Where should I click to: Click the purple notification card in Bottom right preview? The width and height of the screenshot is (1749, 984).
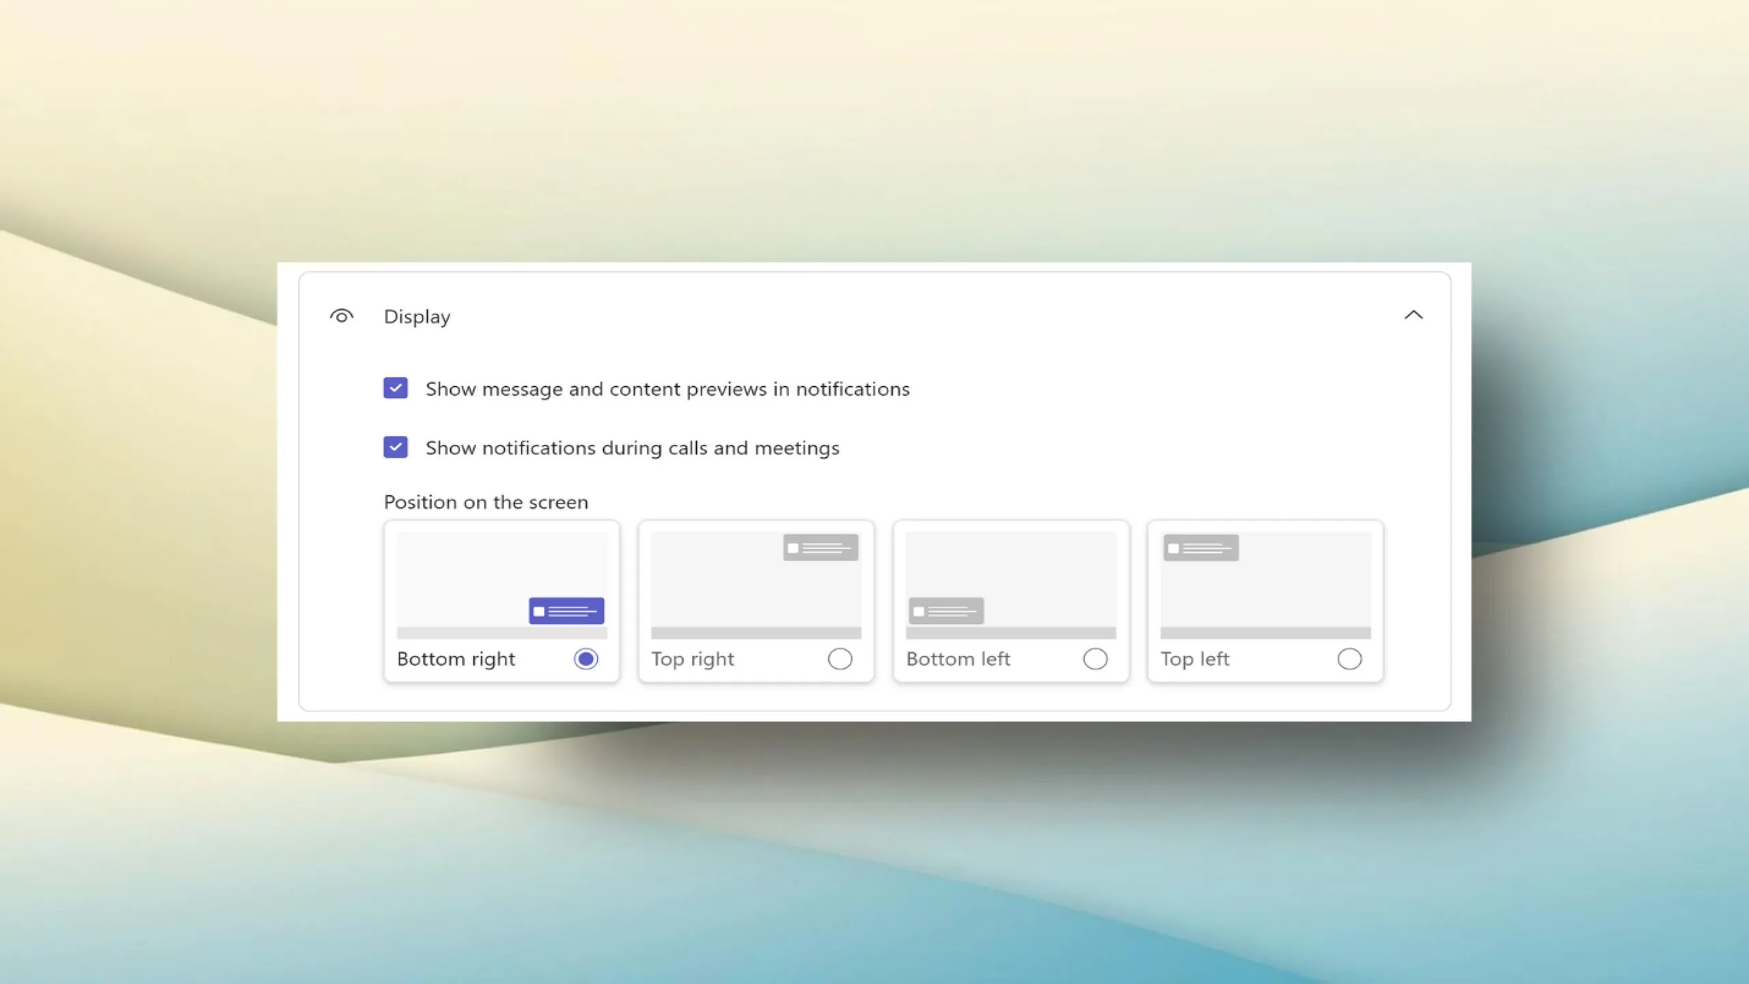point(566,610)
